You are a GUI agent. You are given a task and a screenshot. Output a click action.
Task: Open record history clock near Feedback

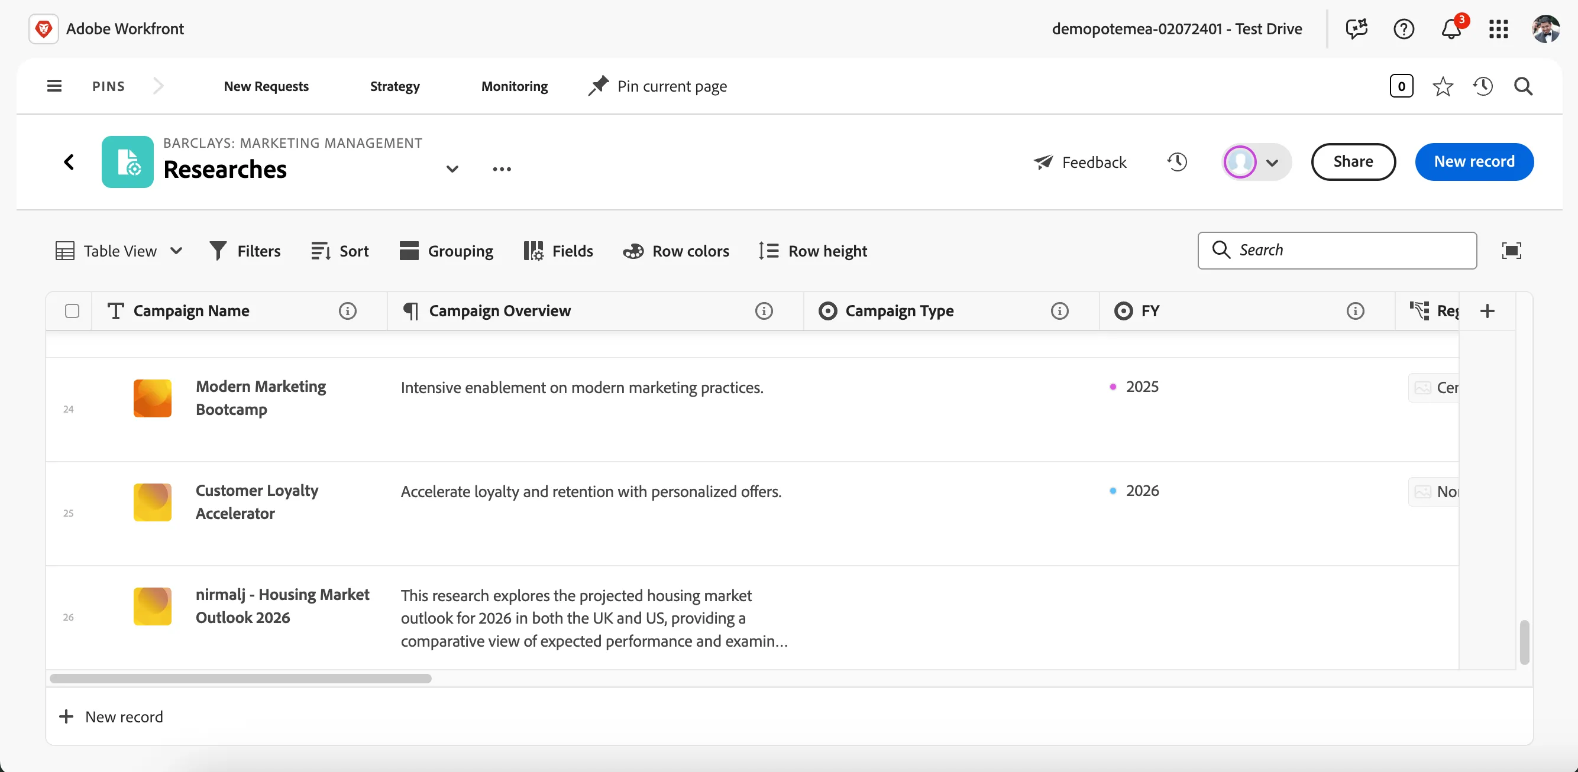click(1177, 161)
